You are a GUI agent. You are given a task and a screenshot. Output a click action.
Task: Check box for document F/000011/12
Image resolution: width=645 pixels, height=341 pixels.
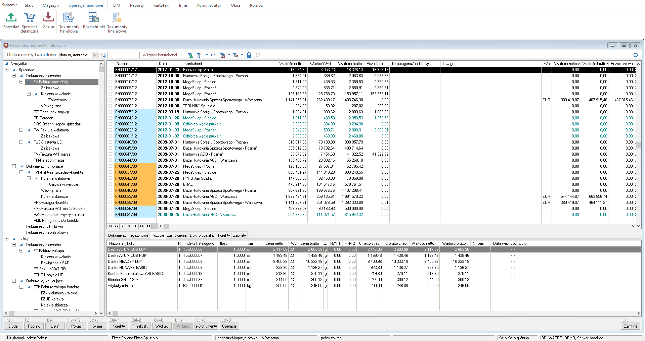(x=111, y=76)
